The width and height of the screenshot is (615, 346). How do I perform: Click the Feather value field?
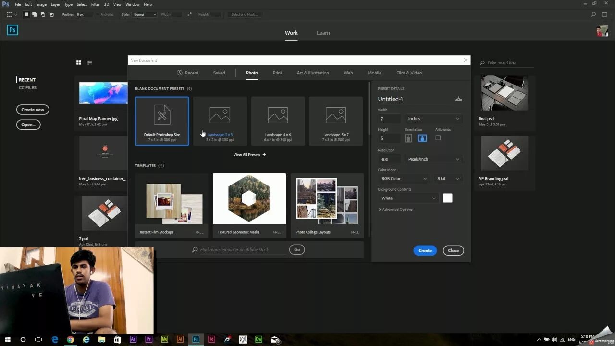pyautogui.click(x=84, y=14)
